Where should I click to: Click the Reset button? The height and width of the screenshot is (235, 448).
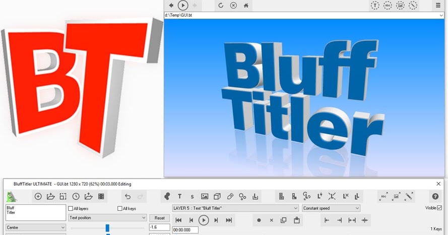(x=159, y=218)
